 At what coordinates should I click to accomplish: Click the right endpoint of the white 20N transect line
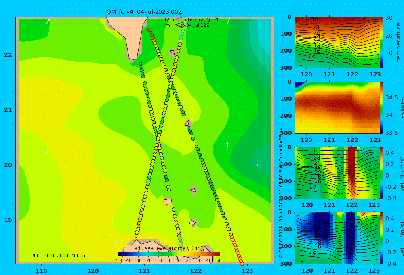[x=258, y=165]
